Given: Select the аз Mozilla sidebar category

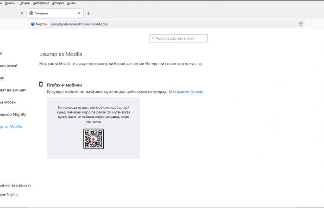Looking at the screenshot, I should pyautogui.click(x=11, y=127).
